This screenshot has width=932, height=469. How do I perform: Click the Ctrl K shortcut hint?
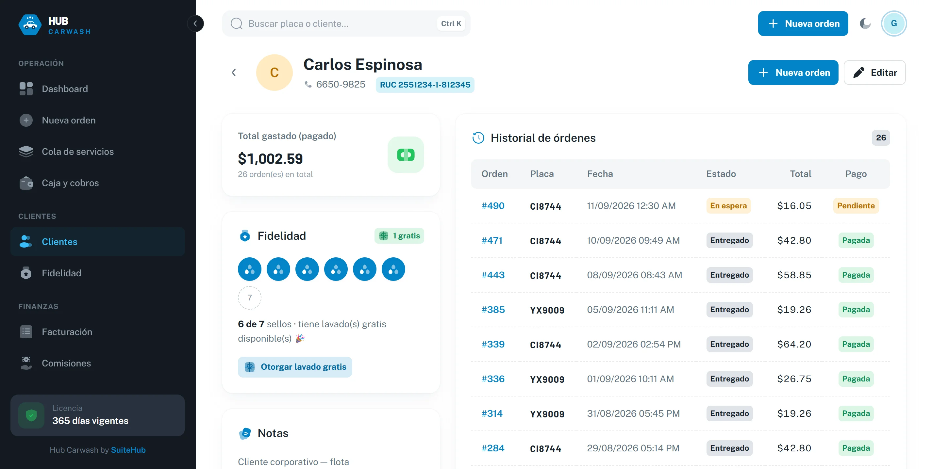tap(451, 24)
